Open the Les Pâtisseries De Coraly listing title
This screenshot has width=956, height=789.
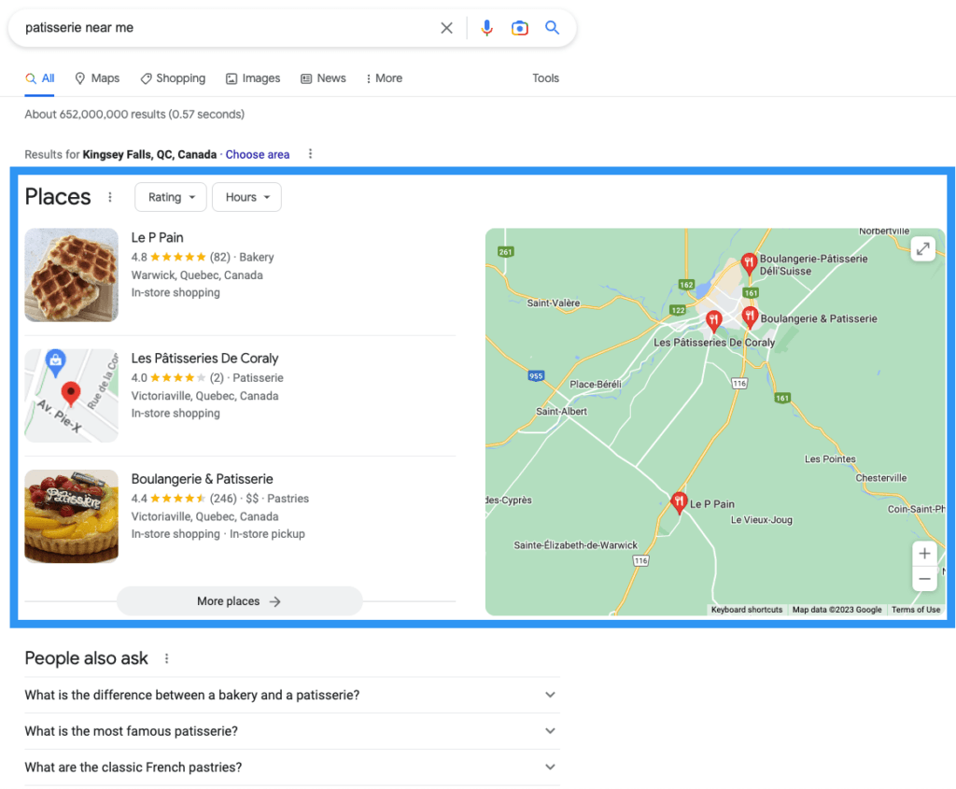204,359
